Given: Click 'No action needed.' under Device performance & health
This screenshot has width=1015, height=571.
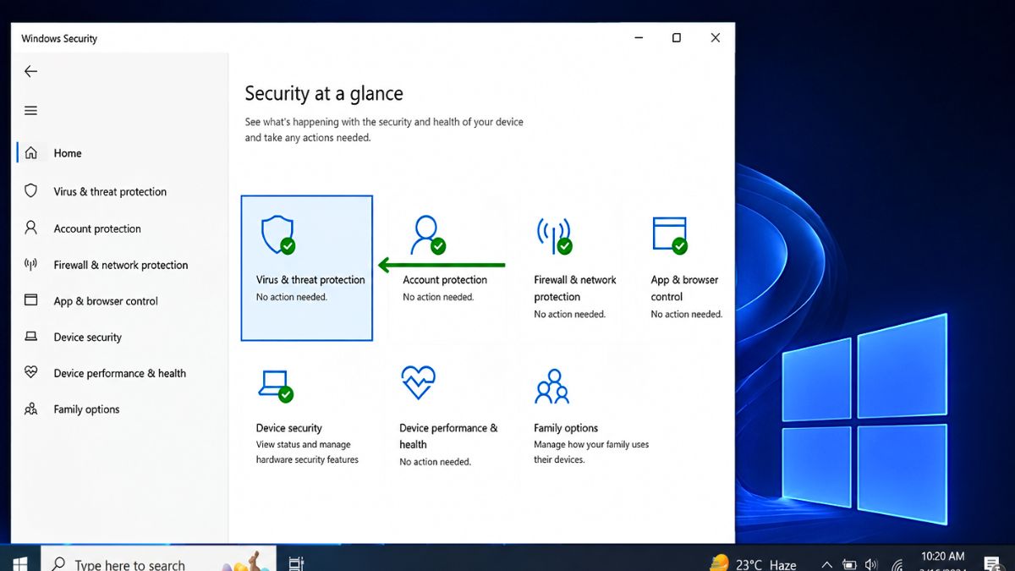Looking at the screenshot, I should pyautogui.click(x=435, y=462).
